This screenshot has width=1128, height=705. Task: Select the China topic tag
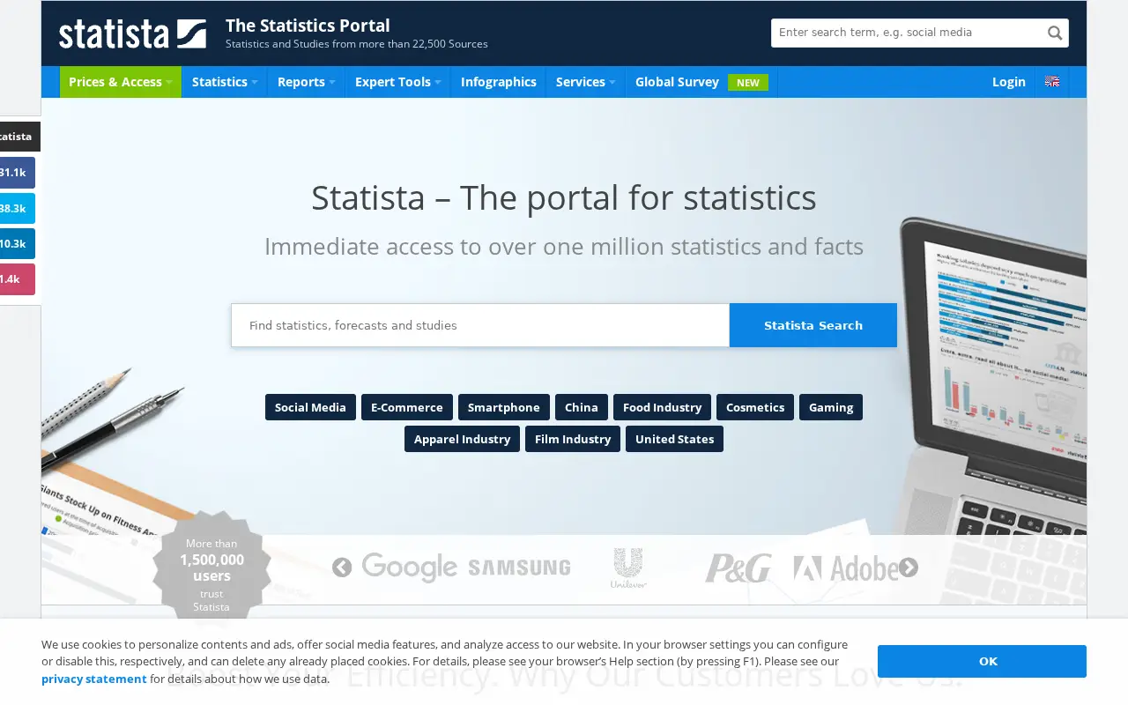click(582, 407)
